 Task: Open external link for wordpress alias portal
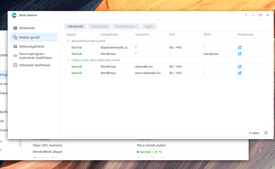tap(240, 54)
